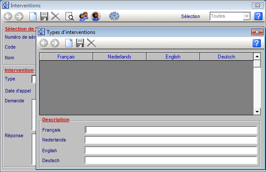Focus the Français description input field

171,130
